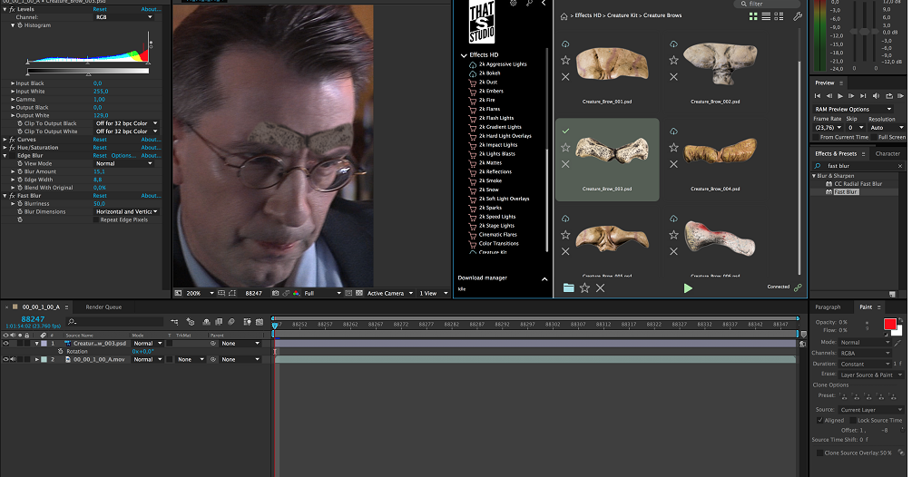Collapse That Studio sidebar with arrow
Viewport: 912px width, 477px height.
click(x=544, y=3)
